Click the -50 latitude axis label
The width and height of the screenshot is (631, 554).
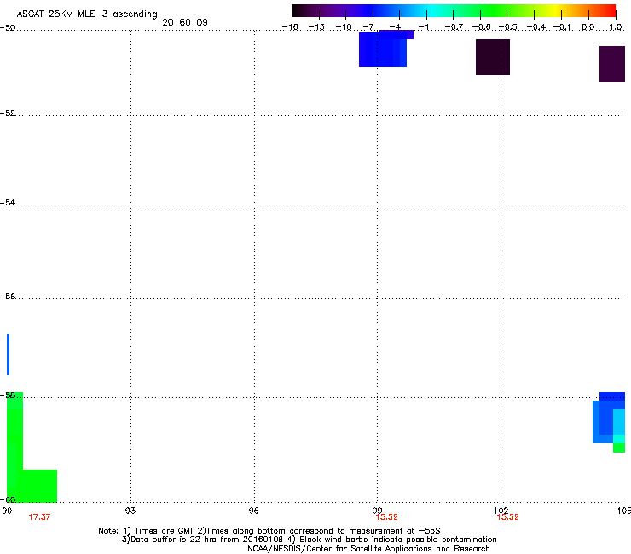pyautogui.click(x=8, y=28)
